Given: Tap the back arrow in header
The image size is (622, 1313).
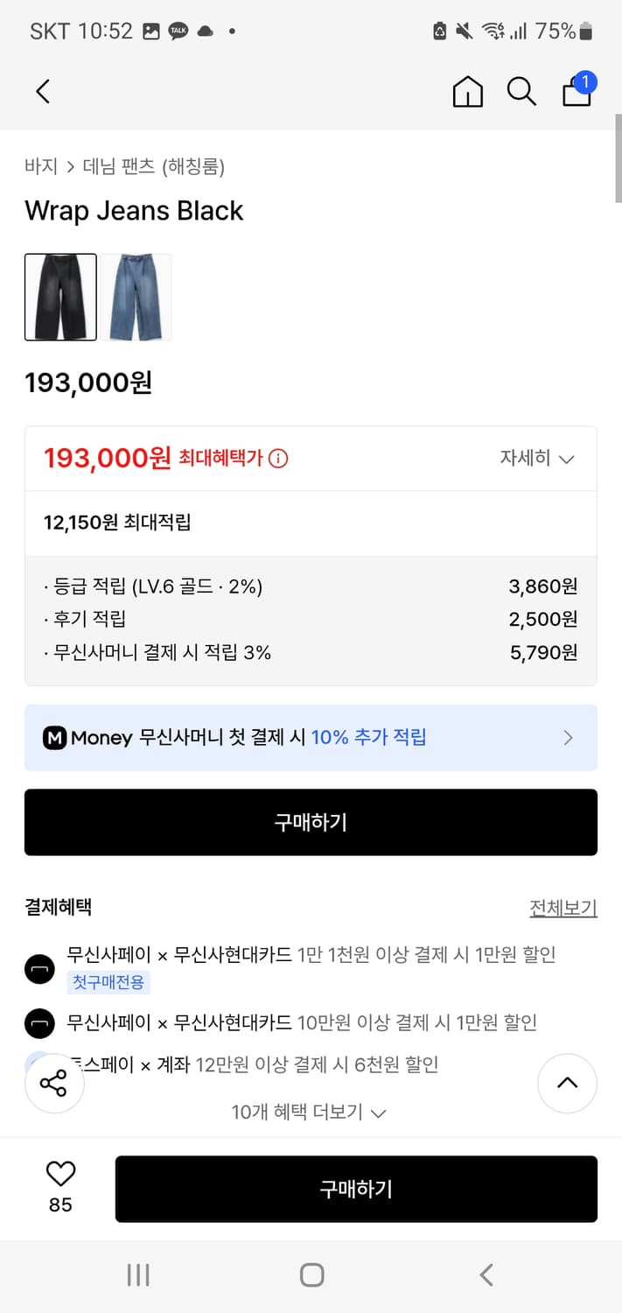Looking at the screenshot, I should tap(43, 91).
